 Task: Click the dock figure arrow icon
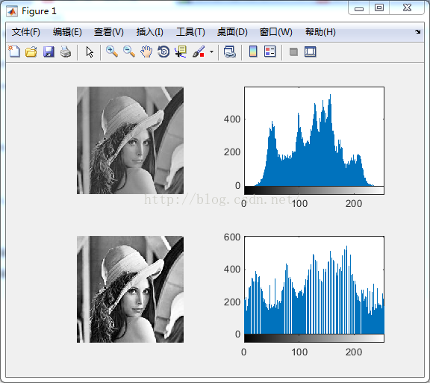click(417, 32)
